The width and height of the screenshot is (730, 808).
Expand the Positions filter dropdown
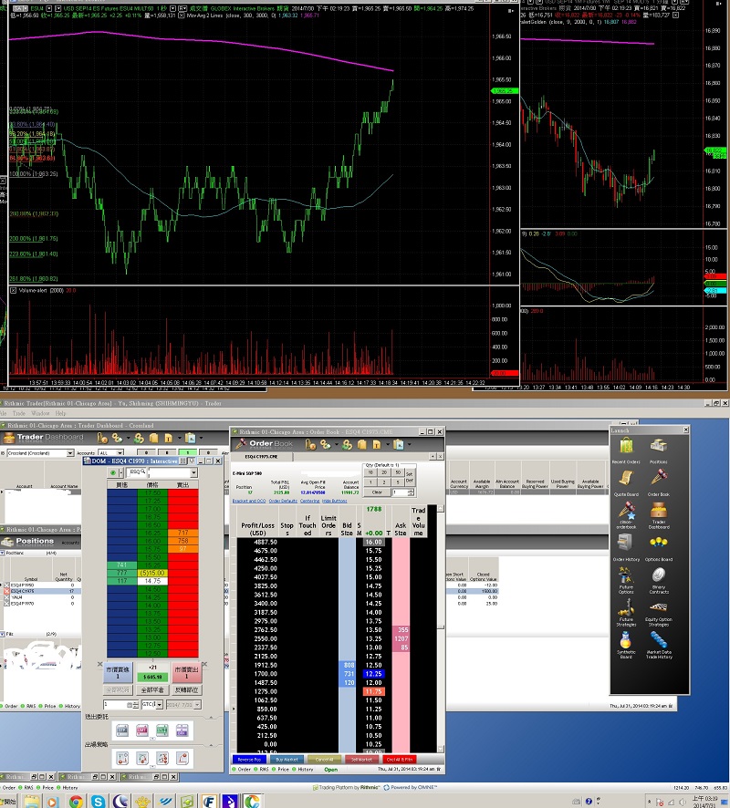2,553
